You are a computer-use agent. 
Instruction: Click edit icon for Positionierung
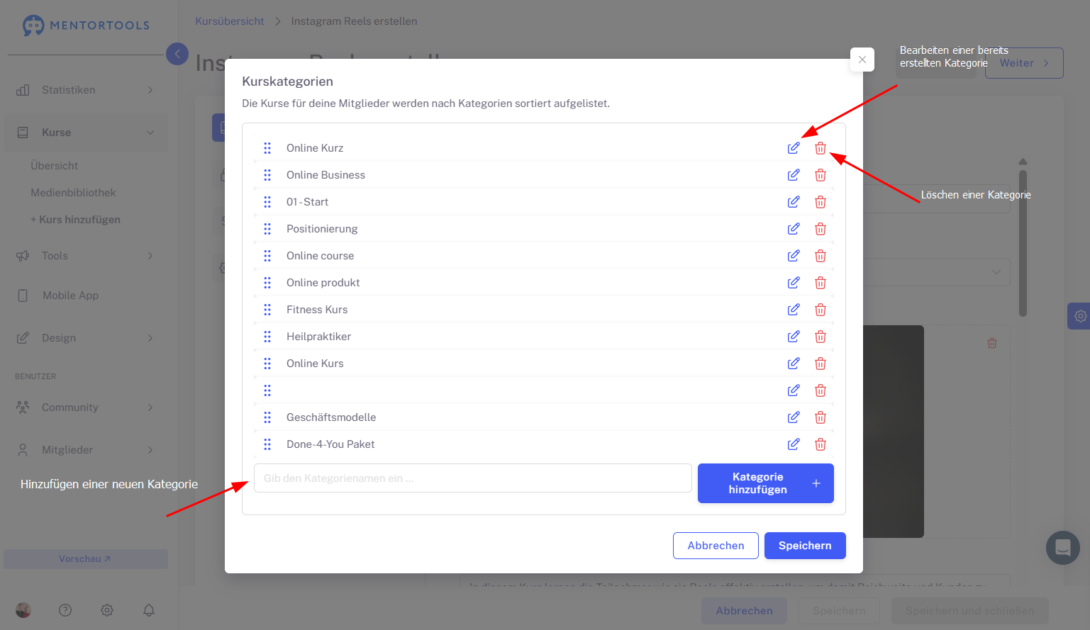point(794,229)
